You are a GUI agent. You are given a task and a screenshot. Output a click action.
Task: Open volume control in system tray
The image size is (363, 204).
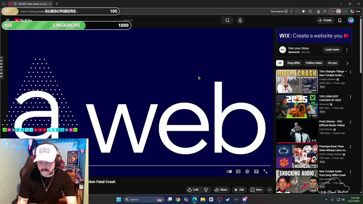click(x=343, y=199)
